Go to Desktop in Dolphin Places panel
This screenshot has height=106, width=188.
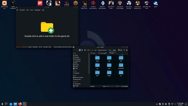click(76, 57)
